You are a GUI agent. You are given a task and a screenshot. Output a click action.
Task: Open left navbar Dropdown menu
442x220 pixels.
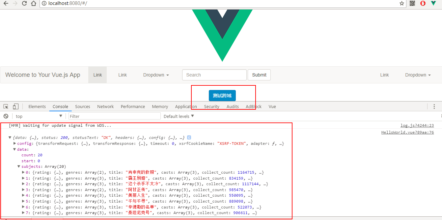[x=156, y=75]
